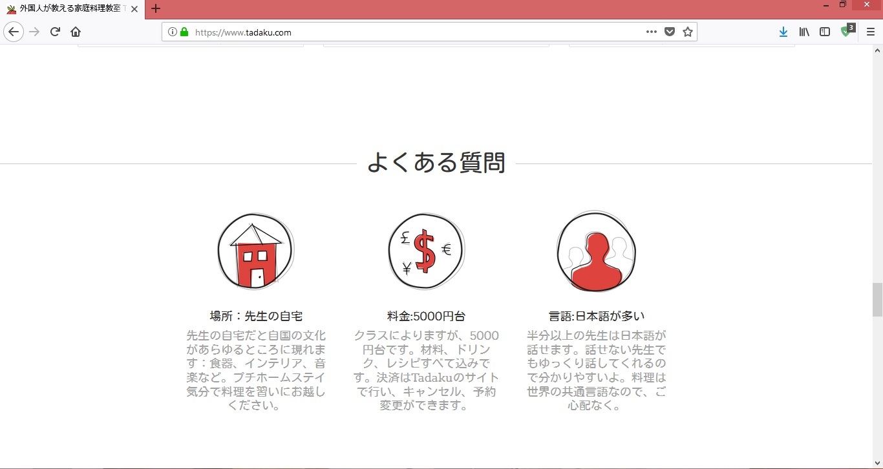Expand page actions three-dot menu
883x469 pixels.
point(651,32)
